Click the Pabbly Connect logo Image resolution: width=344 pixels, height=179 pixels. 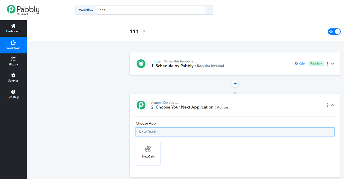[x=23, y=10]
